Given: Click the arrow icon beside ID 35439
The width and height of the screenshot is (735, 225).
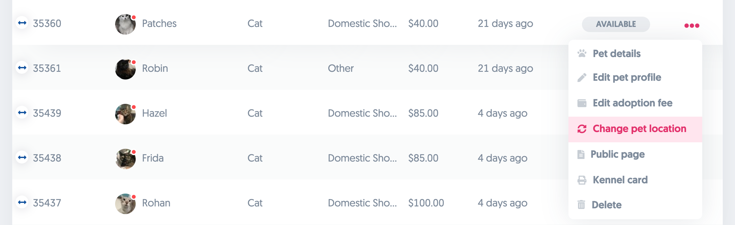Looking at the screenshot, I should [22, 113].
